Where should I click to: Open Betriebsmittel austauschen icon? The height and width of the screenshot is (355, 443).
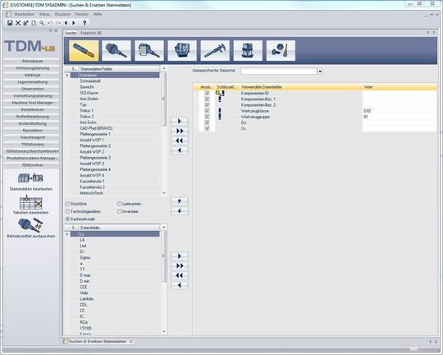pyautogui.click(x=31, y=225)
